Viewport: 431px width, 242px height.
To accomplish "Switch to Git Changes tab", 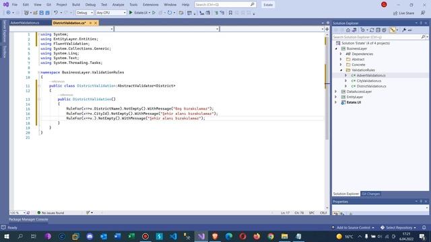I will (x=370, y=194).
